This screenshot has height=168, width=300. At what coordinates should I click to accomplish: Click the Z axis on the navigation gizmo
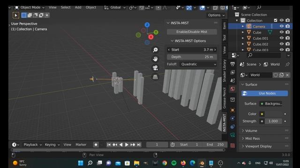[x=147, y=25]
